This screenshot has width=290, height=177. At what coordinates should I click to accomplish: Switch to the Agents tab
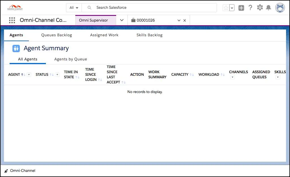pos(16,35)
